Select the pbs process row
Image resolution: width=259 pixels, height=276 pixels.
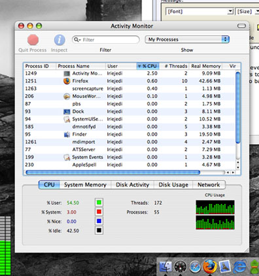(x=129, y=104)
